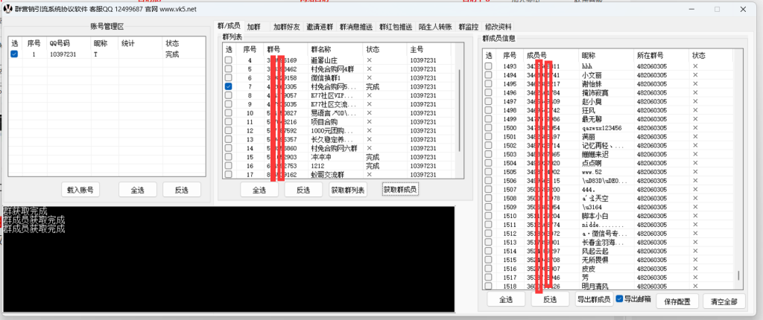The image size is (763, 320).
Task: Select the group named 易语言↗OD\...
Action: coord(228,113)
